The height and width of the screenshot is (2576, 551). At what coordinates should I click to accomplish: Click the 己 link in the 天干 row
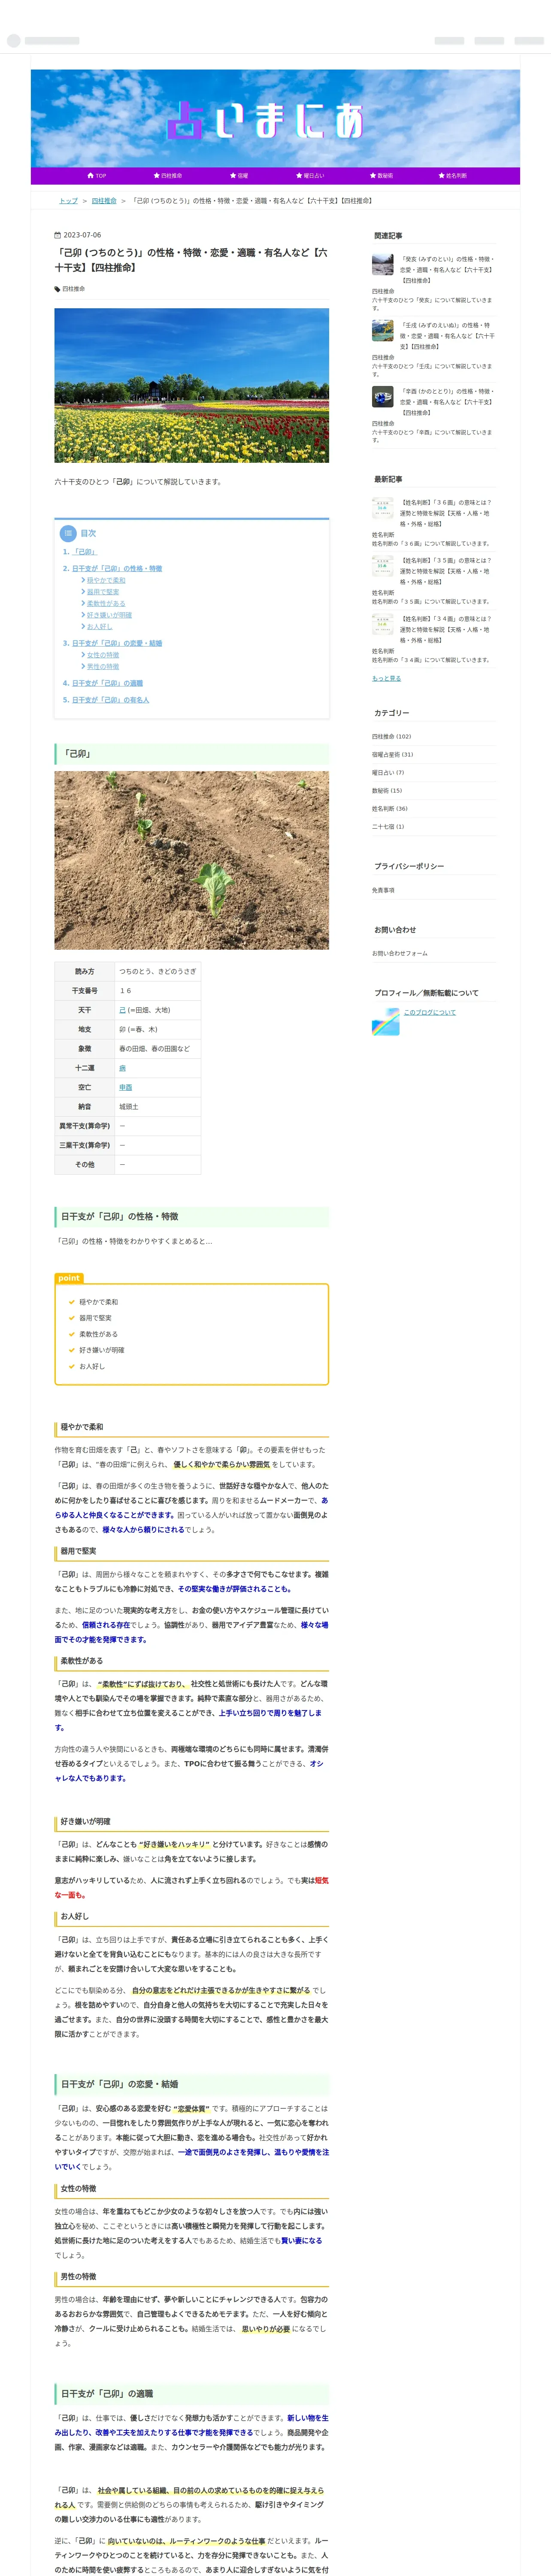coord(123,1010)
